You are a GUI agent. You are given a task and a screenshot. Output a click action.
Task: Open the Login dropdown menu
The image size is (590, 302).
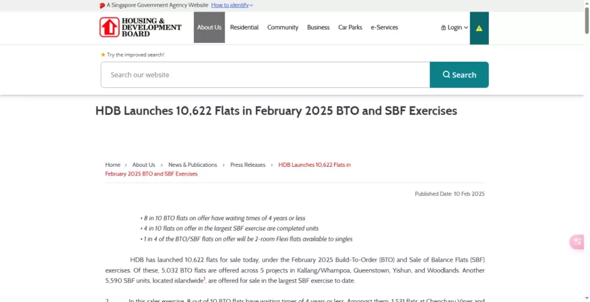455,27
